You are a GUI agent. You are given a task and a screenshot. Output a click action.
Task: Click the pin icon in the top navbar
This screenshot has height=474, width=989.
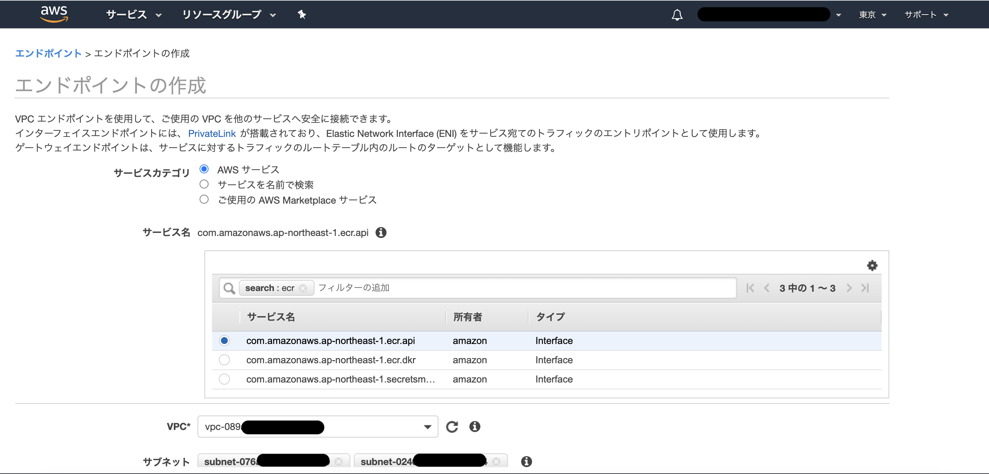tap(302, 14)
